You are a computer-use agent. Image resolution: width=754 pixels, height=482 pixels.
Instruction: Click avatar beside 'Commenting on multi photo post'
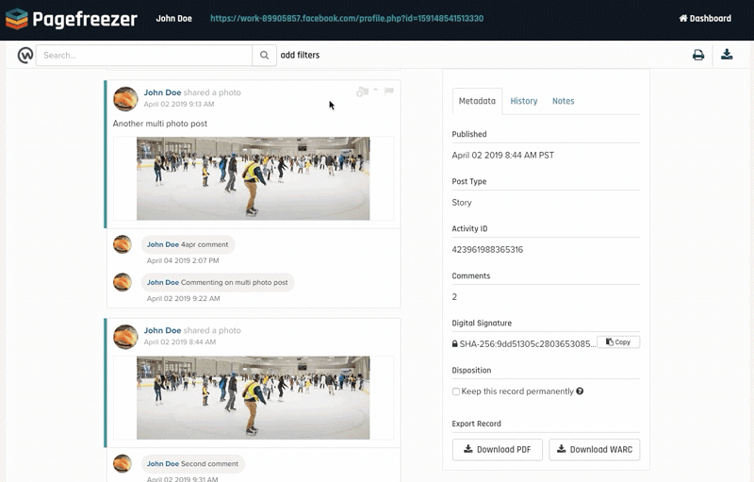pos(123,282)
